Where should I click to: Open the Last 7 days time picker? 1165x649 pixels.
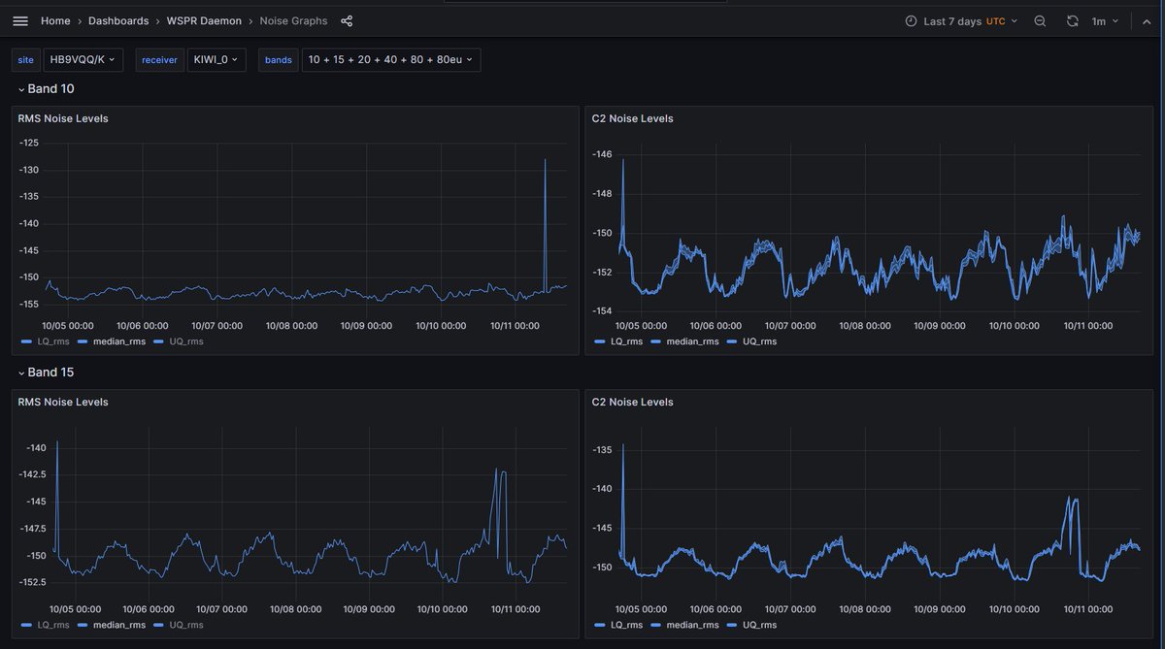click(x=961, y=20)
